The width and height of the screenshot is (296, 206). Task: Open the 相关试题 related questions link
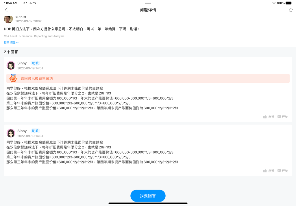tap(11, 43)
